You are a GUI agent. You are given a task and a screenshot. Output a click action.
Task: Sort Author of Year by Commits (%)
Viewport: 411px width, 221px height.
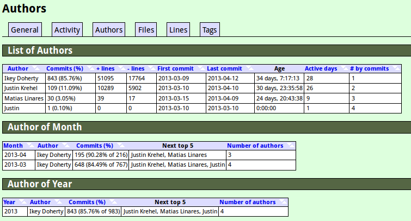[87, 202]
